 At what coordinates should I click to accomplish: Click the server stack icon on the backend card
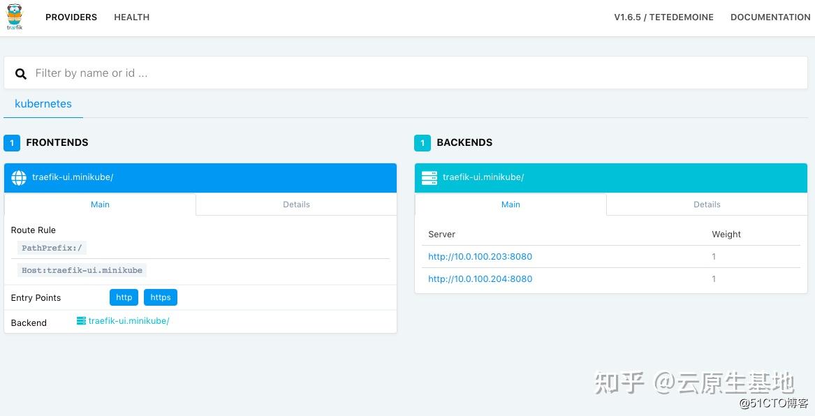[429, 177]
